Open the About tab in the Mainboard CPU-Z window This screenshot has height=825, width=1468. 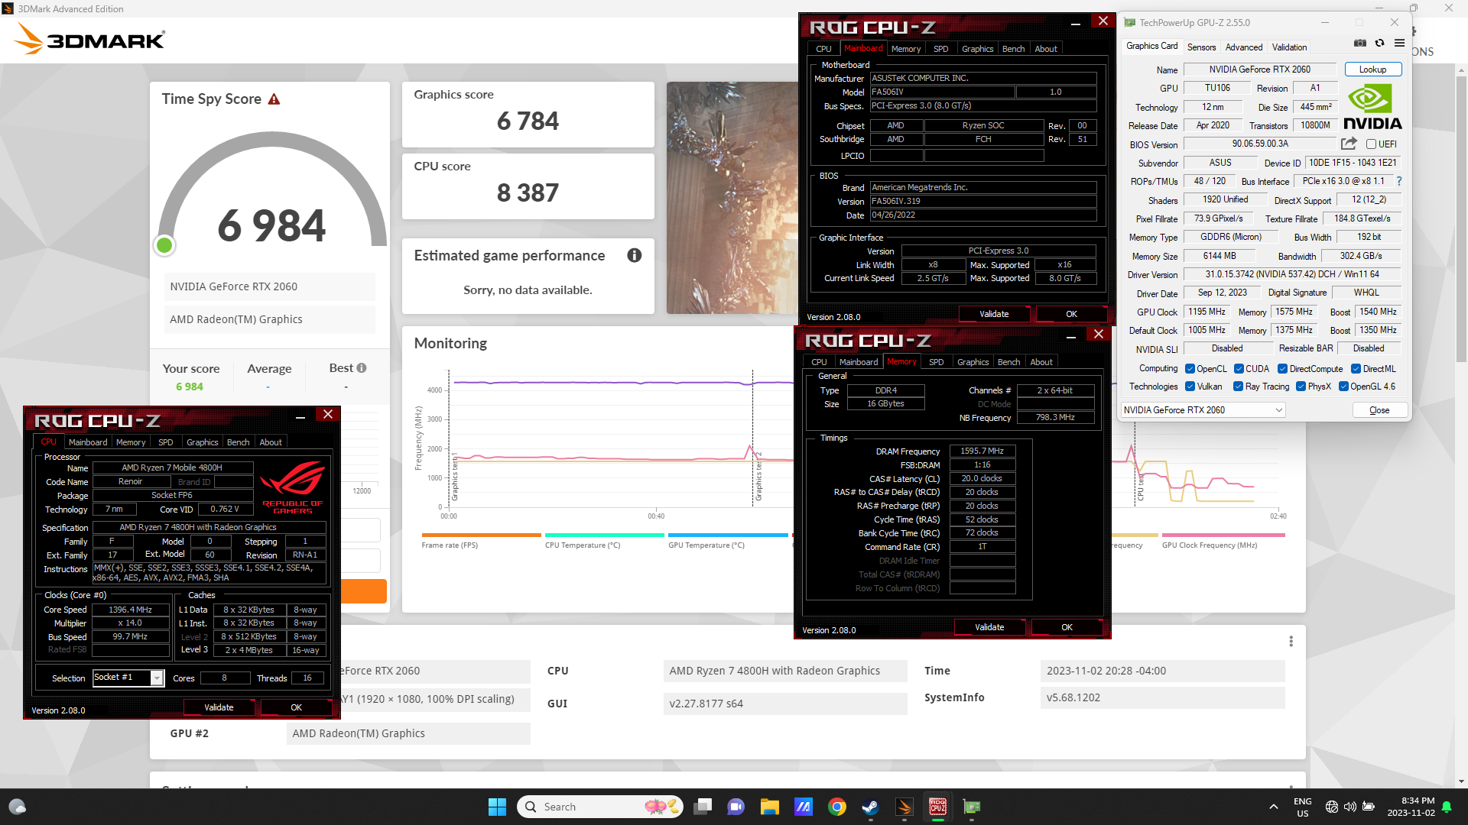1046,49
